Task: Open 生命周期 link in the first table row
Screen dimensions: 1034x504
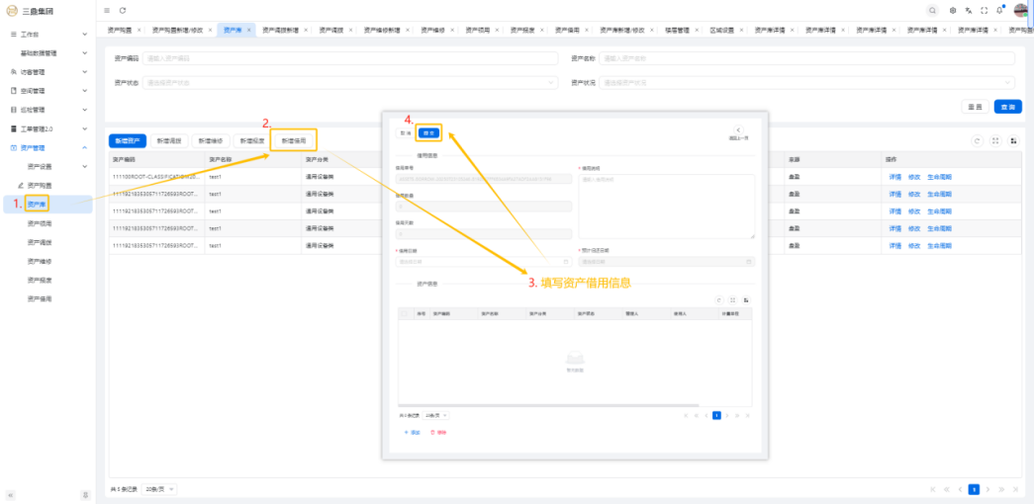Action: pyautogui.click(x=938, y=177)
